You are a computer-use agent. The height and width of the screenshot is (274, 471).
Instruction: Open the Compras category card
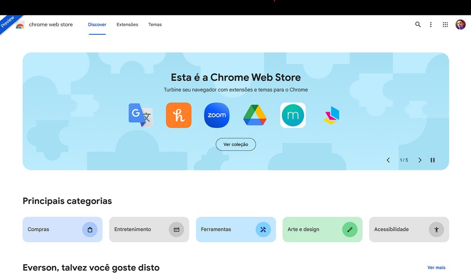[x=63, y=230]
